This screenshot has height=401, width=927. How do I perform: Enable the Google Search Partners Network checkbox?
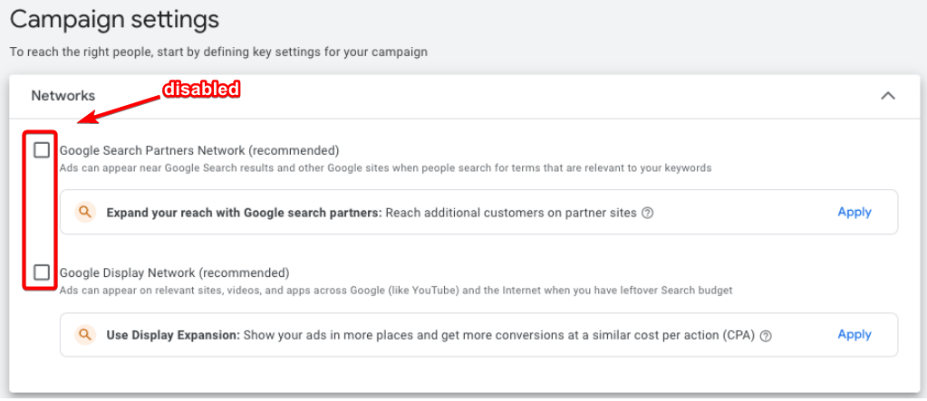pyautogui.click(x=42, y=150)
